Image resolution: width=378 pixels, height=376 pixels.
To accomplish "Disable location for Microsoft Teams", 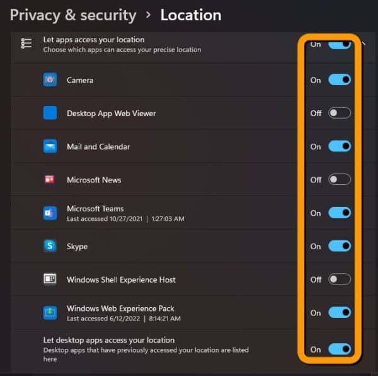I will coord(340,213).
